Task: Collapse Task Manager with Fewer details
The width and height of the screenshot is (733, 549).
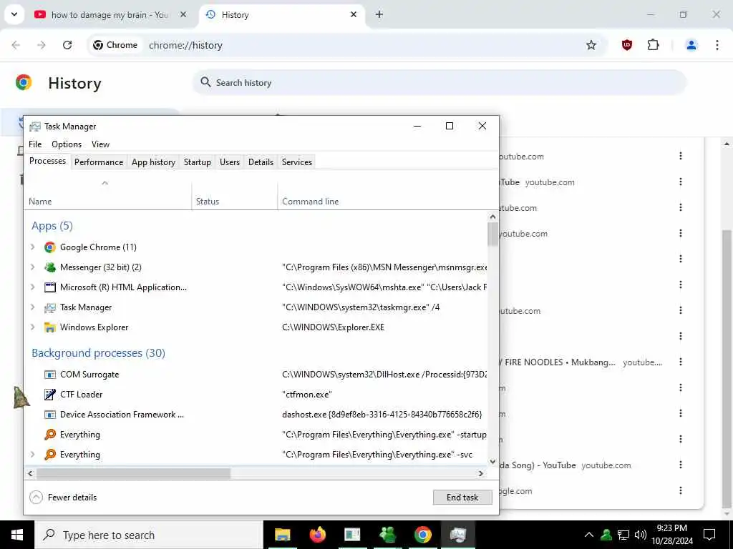Action: 63,498
